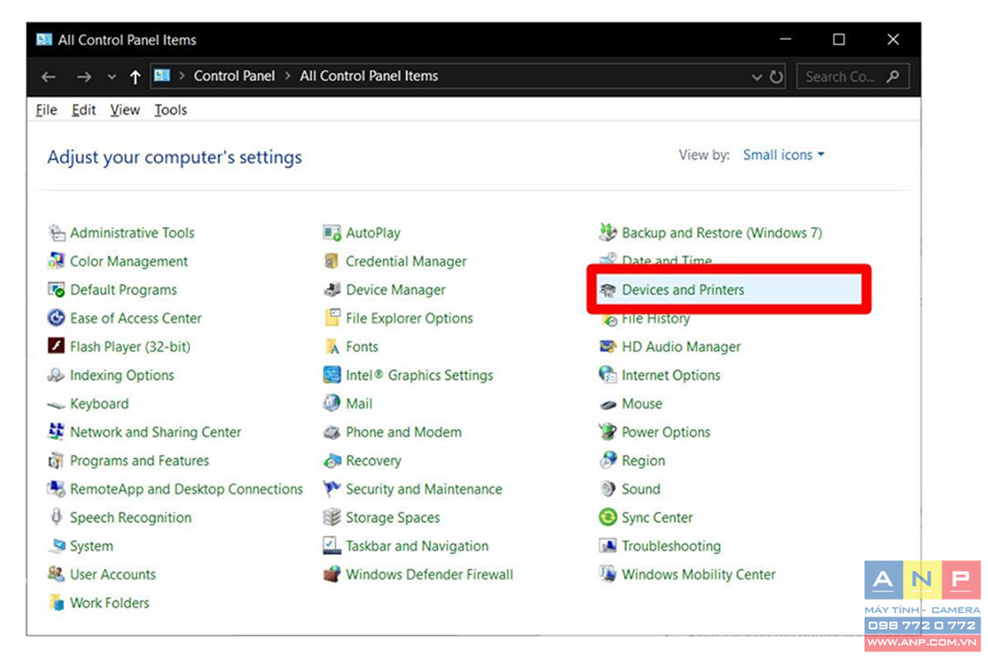988x658 pixels.
Task: Click the Keyboard icon
Action: [x=56, y=404]
